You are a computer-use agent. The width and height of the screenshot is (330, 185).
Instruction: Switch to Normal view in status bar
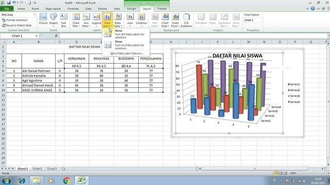point(276,173)
